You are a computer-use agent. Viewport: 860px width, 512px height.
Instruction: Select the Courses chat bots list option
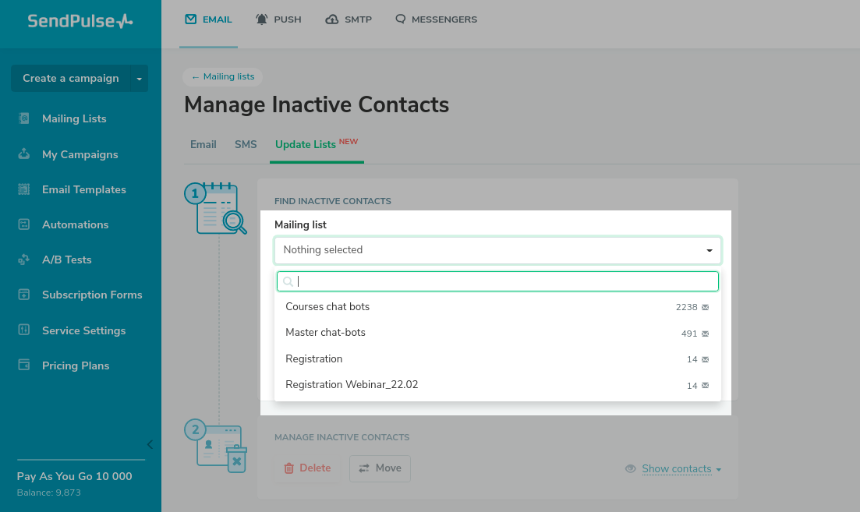[x=327, y=307]
